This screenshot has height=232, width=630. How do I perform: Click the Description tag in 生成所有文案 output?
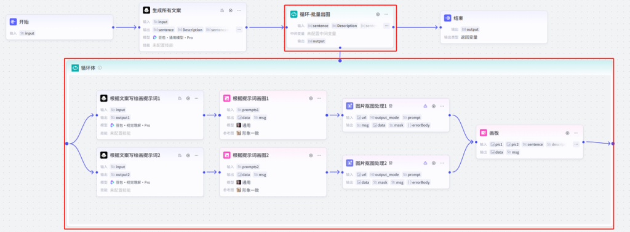(190, 29)
